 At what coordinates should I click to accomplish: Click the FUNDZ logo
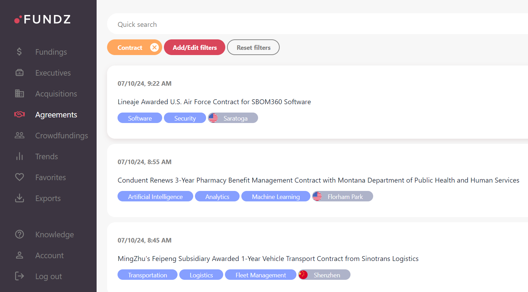[x=43, y=19]
